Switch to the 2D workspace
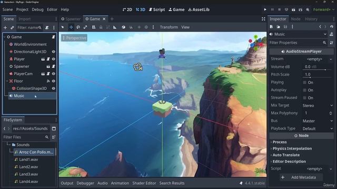 tap(127, 9)
